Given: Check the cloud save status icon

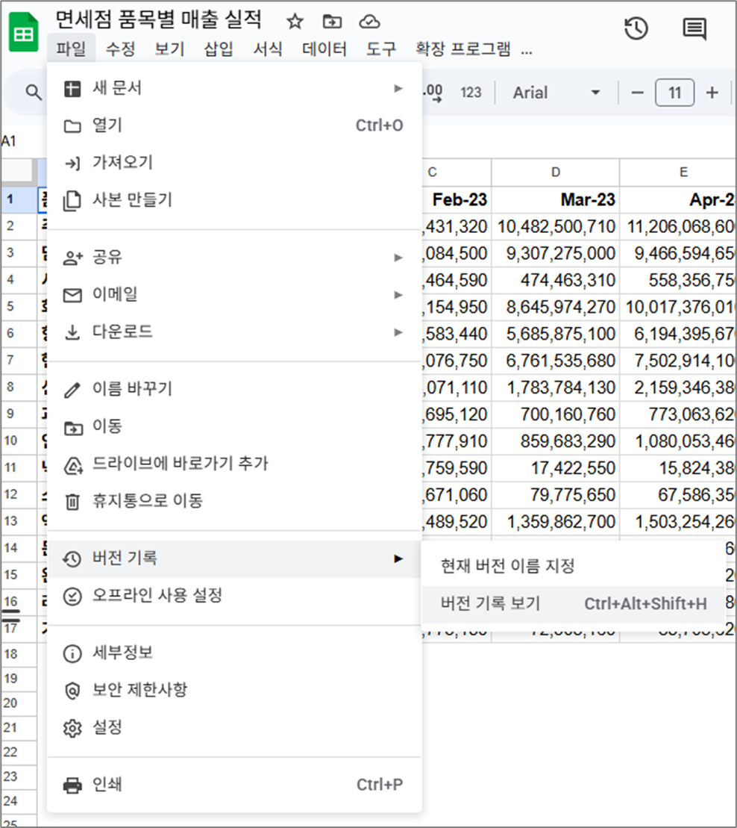Looking at the screenshot, I should pos(369,21).
